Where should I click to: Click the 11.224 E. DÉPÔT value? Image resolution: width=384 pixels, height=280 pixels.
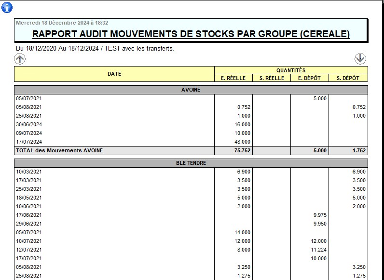pyautogui.click(x=317, y=250)
